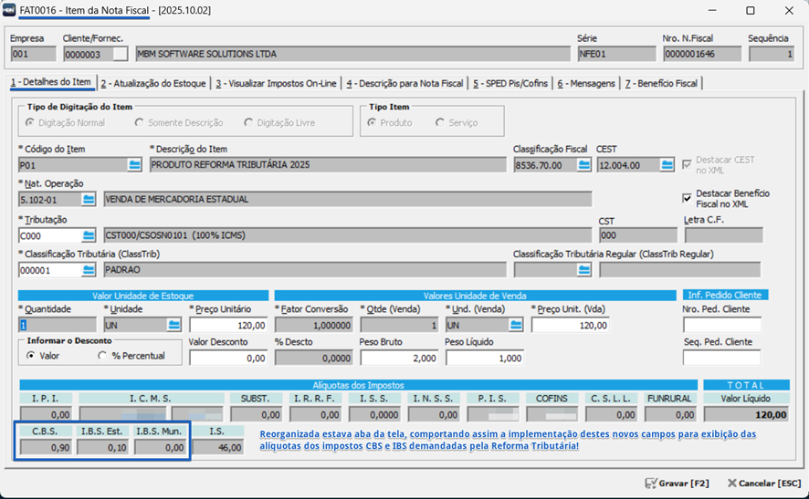
Task: Click the Gravar [F2] button
Action: (x=678, y=483)
